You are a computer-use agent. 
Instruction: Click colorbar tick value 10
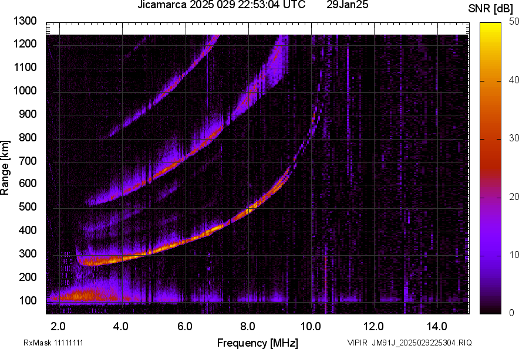click(514, 255)
